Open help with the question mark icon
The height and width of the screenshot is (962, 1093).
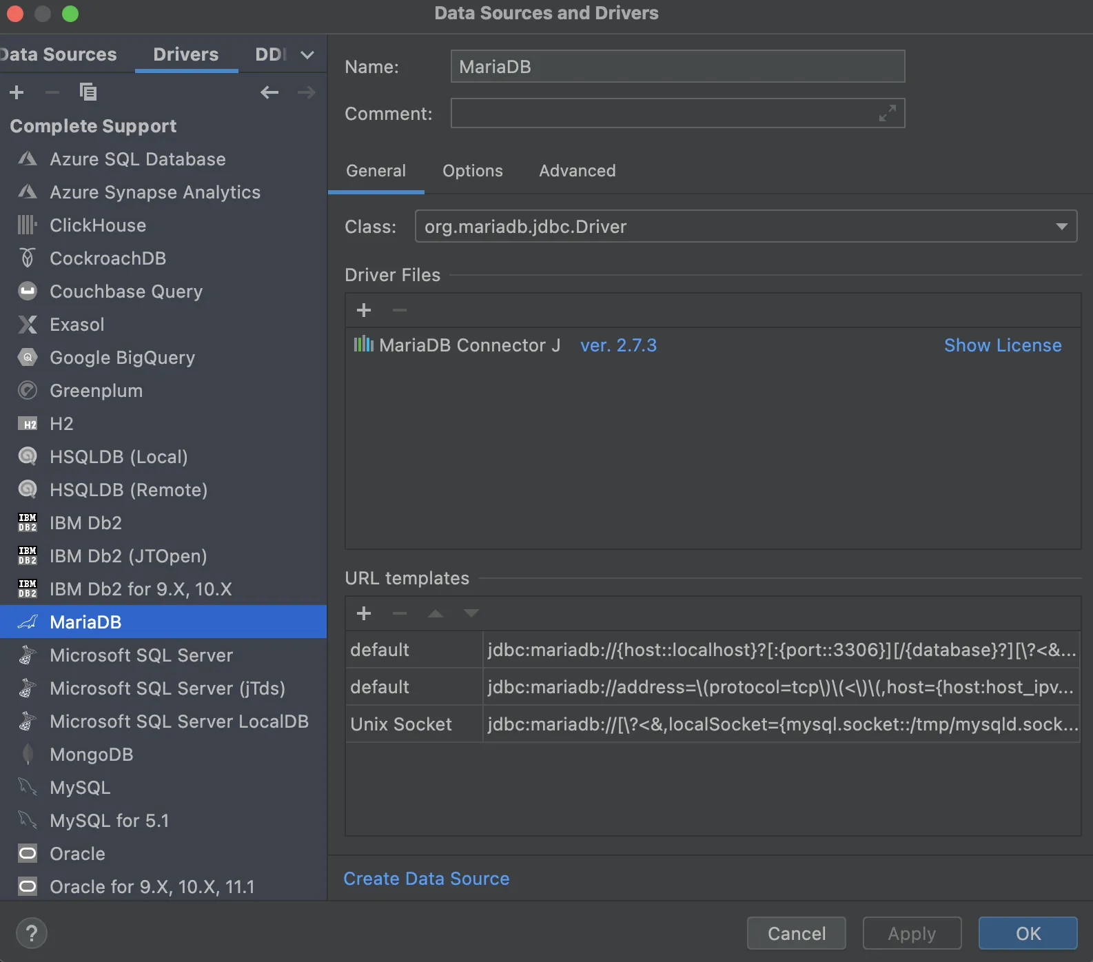(x=31, y=934)
